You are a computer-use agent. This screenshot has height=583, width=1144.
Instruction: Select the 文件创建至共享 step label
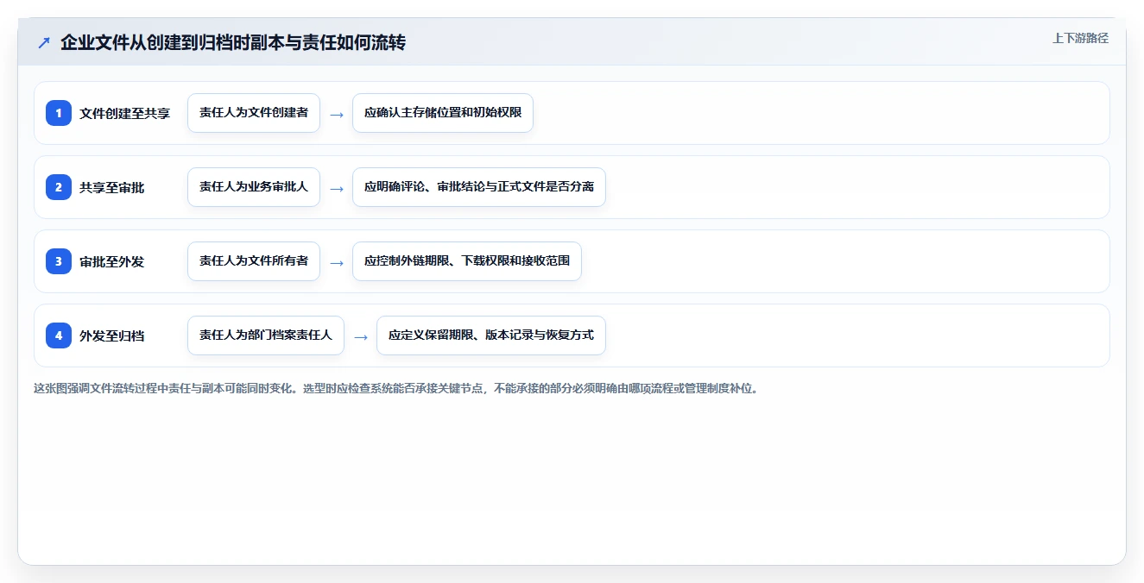[x=124, y=113]
